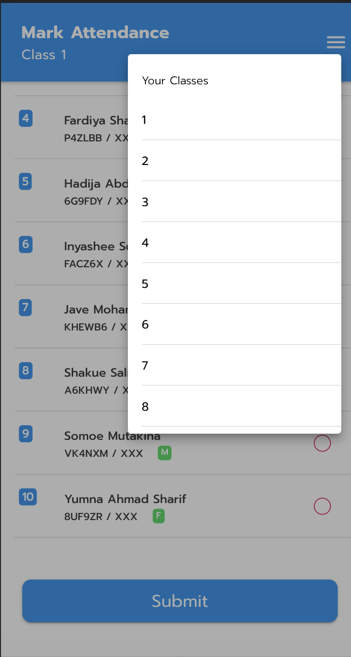Viewport: 351px width, 657px height.
Task: Select class 1 from Your Classes
Action: coord(234,120)
